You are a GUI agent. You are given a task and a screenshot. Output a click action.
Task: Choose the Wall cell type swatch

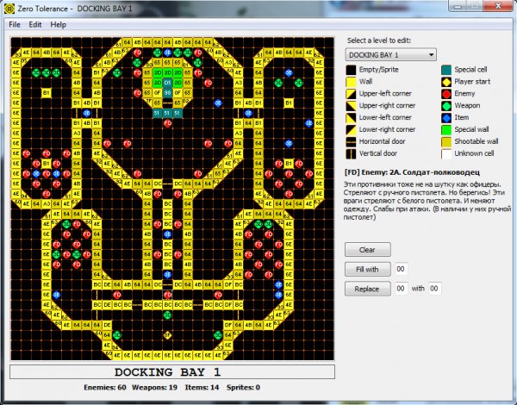pos(351,82)
